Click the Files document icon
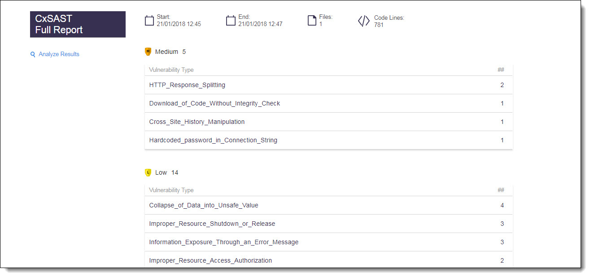 pyautogui.click(x=312, y=21)
